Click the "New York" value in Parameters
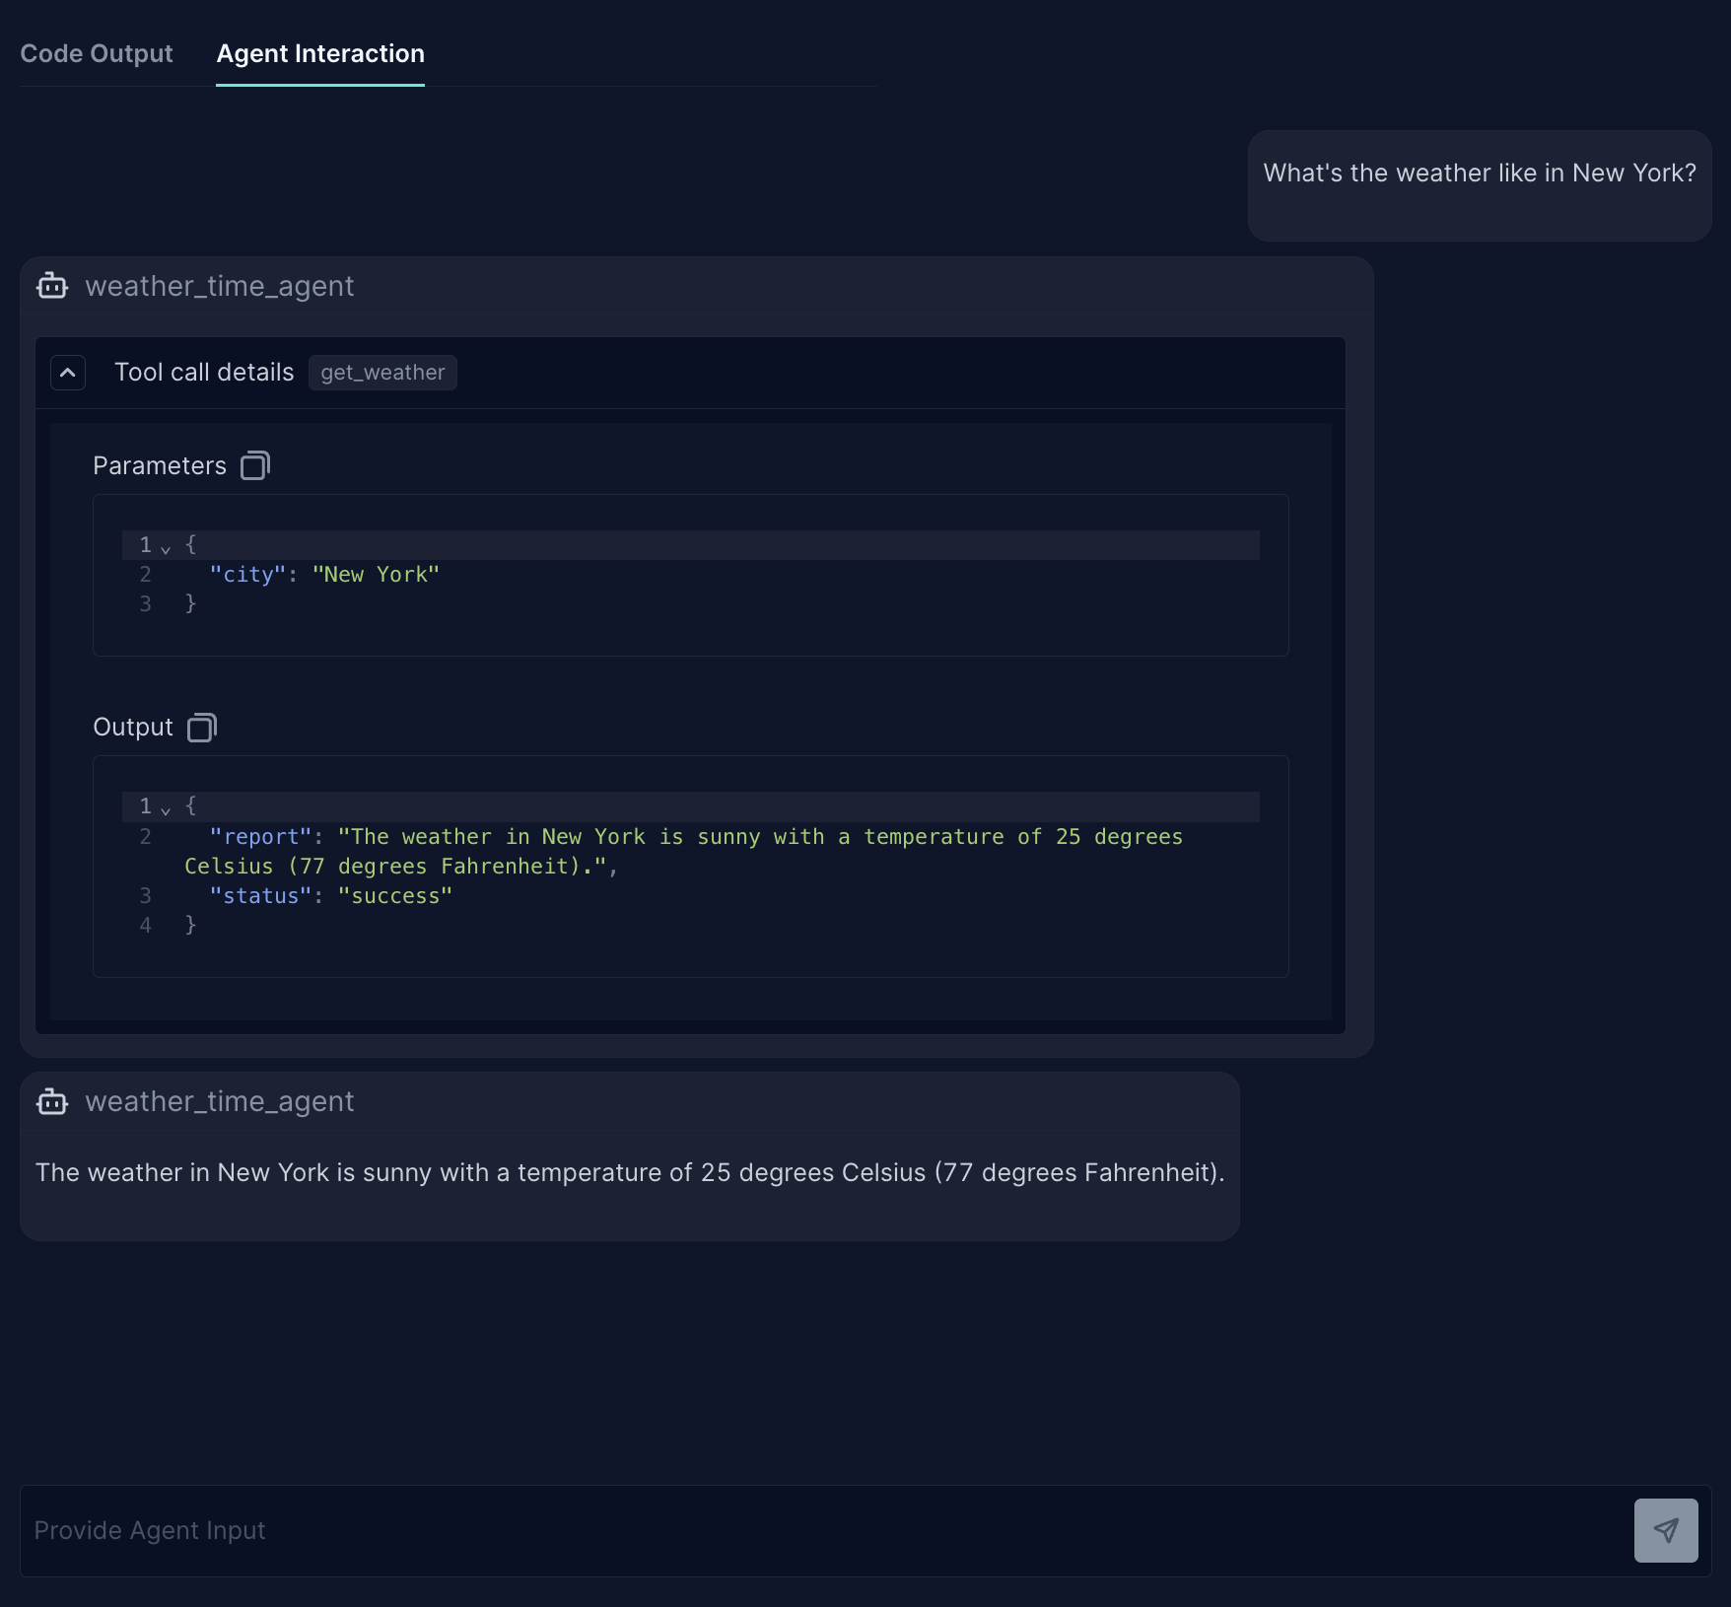Viewport: 1731px width, 1607px height. [376, 575]
